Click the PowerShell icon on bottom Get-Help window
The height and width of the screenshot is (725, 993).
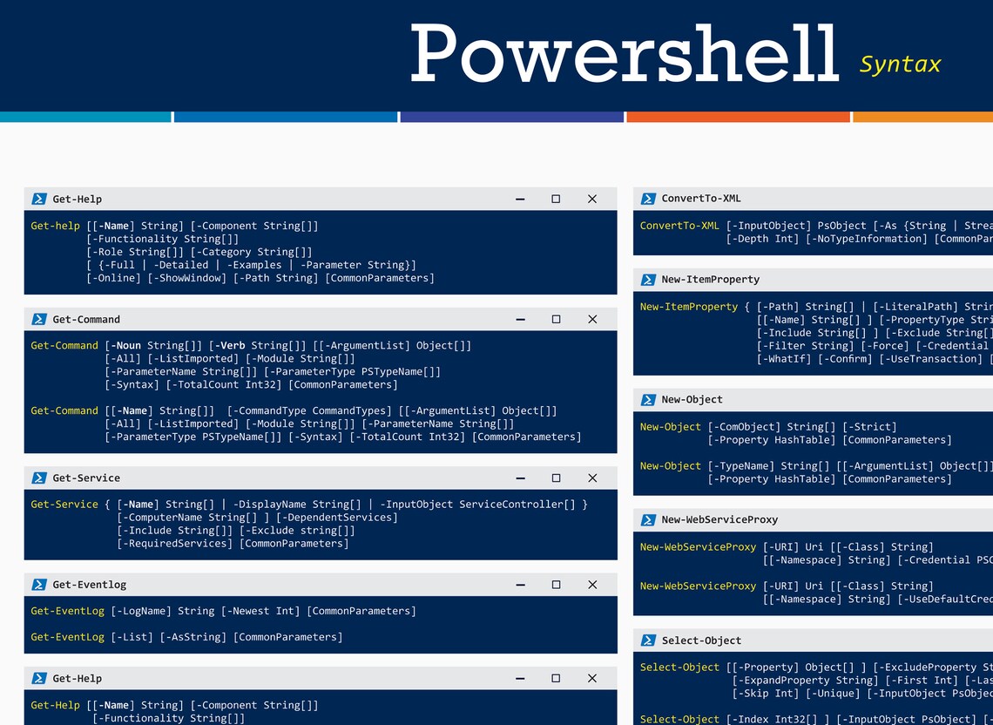point(39,678)
